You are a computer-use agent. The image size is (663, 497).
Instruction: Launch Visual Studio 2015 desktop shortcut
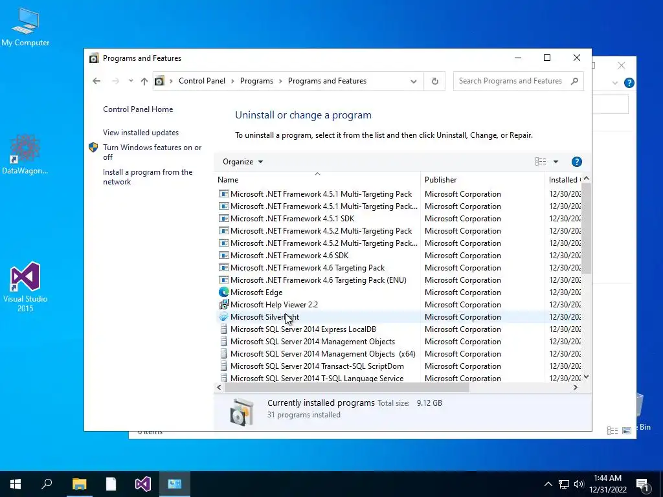coord(25,287)
